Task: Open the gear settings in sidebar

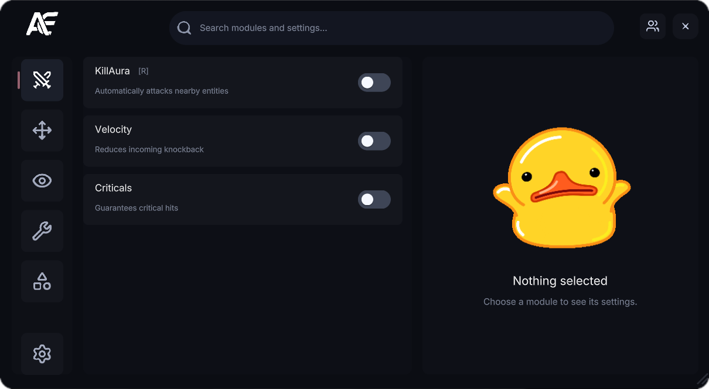Action: (x=42, y=354)
